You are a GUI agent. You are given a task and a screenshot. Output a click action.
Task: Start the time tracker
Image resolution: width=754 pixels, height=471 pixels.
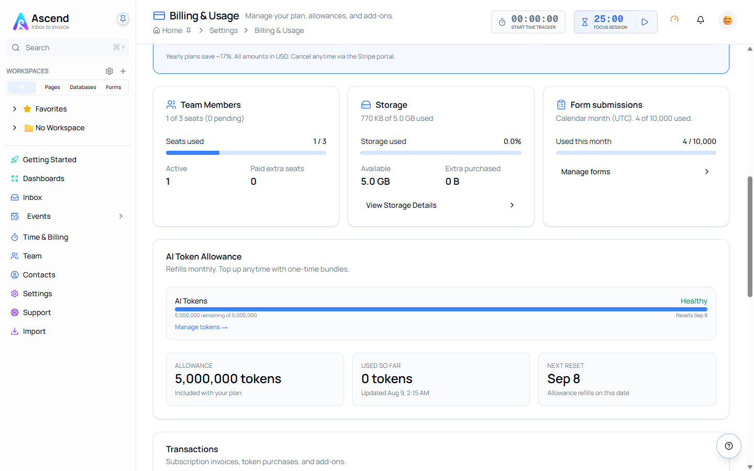[x=528, y=22]
